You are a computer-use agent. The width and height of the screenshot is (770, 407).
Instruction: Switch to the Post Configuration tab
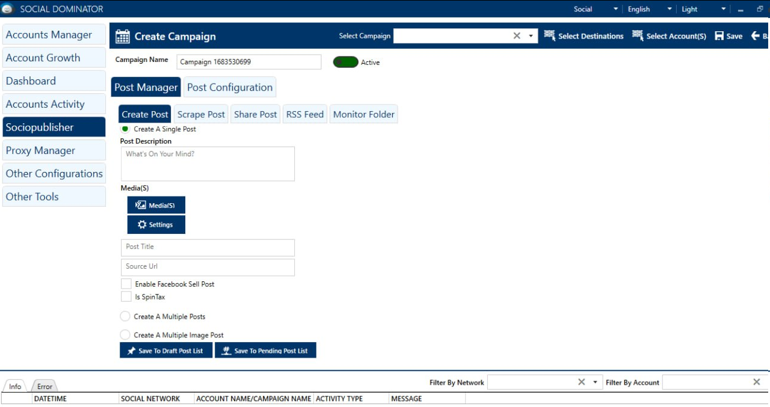pyautogui.click(x=230, y=87)
